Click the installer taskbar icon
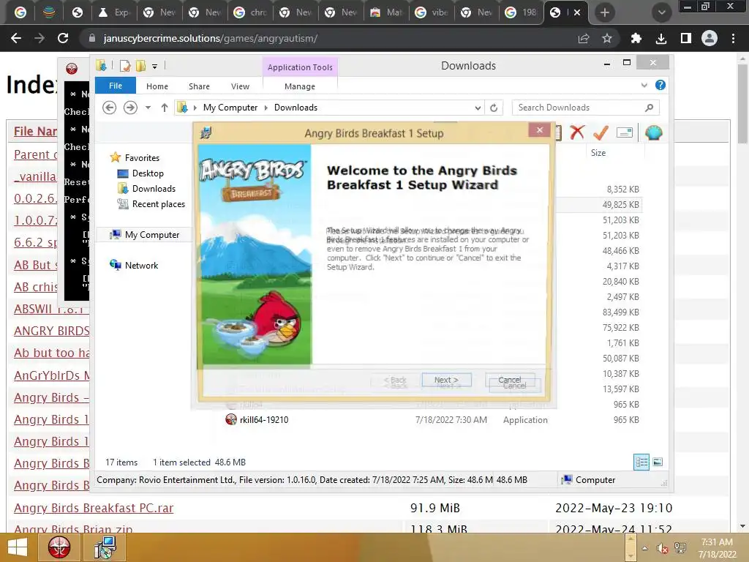Image resolution: width=749 pixels, height=562 pixels. click(x=105, y=547)
